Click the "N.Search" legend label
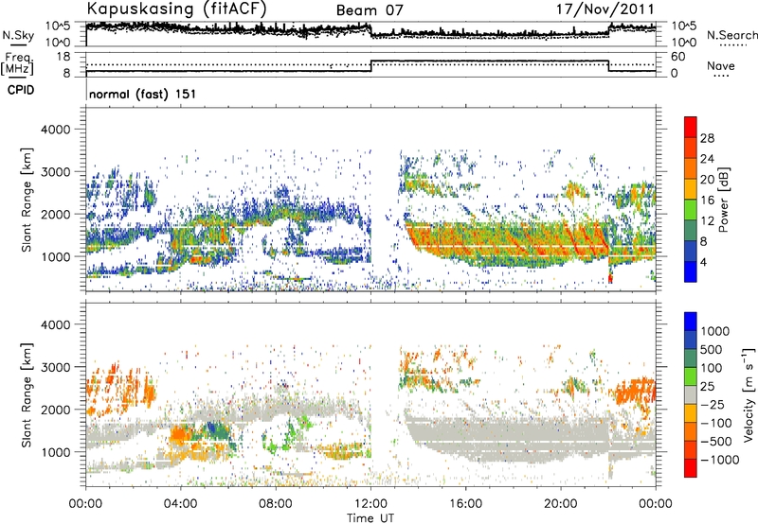Screen dimensions: 758x524 click(731, 35)
